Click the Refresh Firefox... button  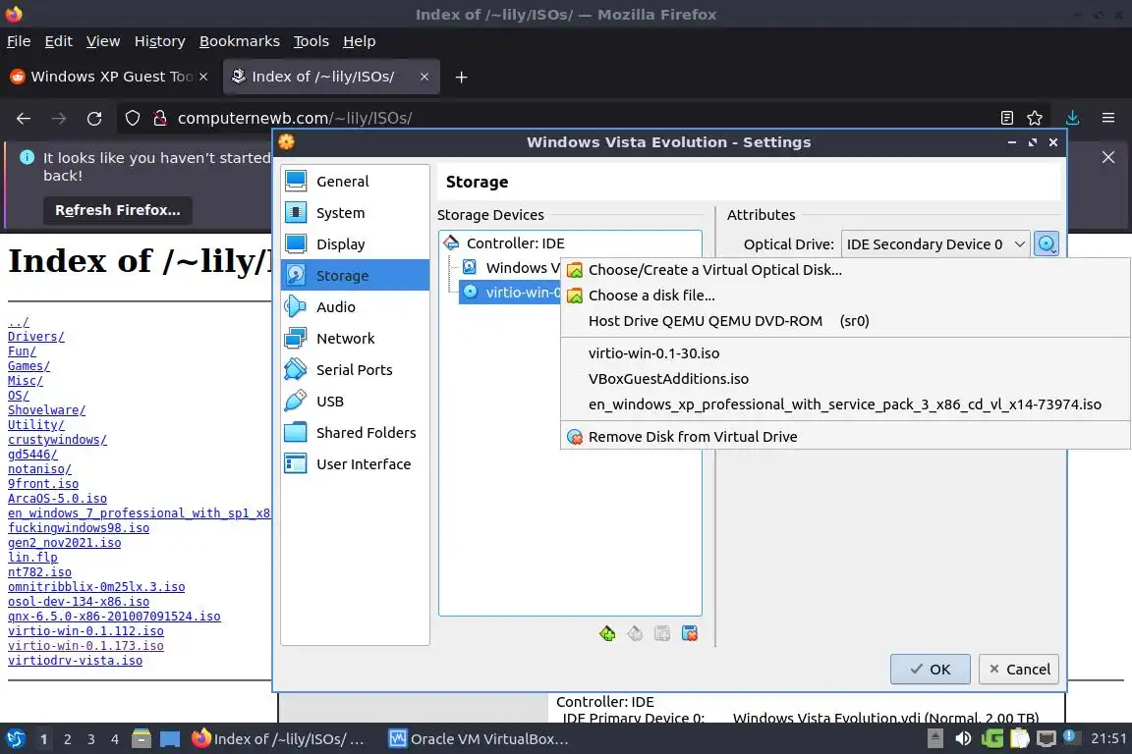(x=118, y=210)
